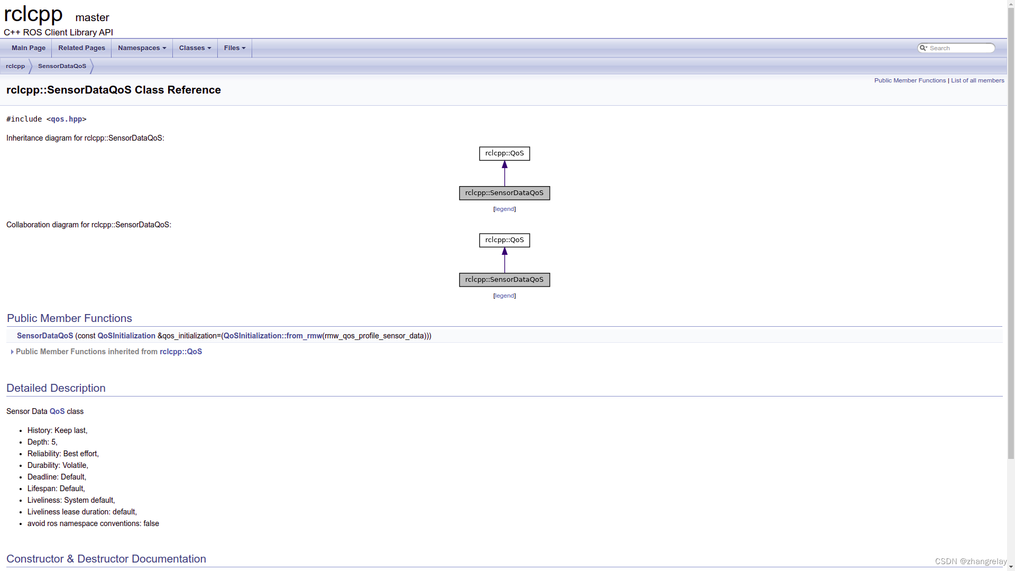Click the SensorDataQoS breadcrumb

62,66
